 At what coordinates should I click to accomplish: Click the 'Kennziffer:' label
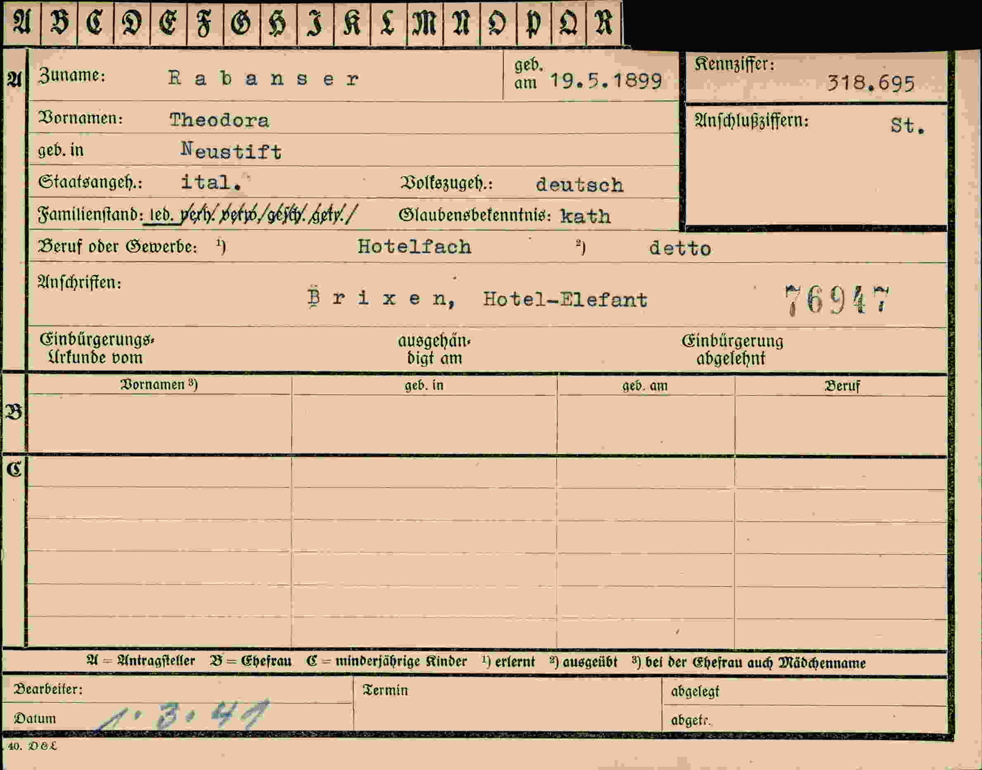tap(735, 64)
